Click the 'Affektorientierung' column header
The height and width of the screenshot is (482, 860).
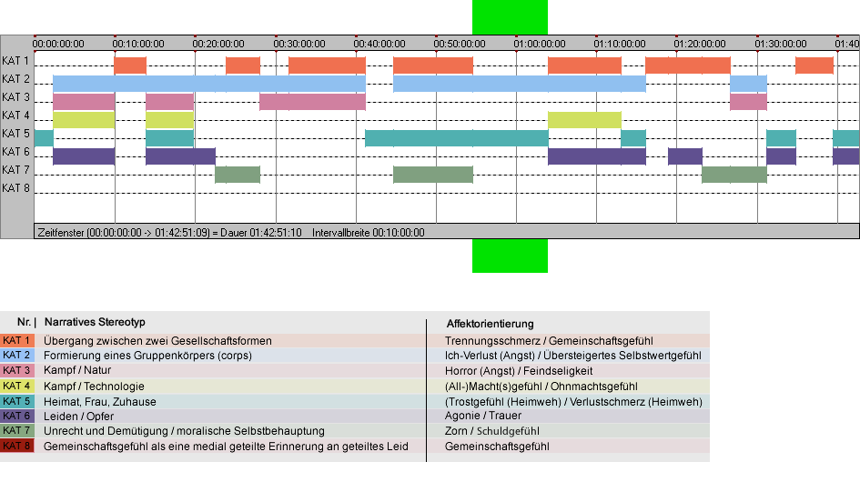490,324
